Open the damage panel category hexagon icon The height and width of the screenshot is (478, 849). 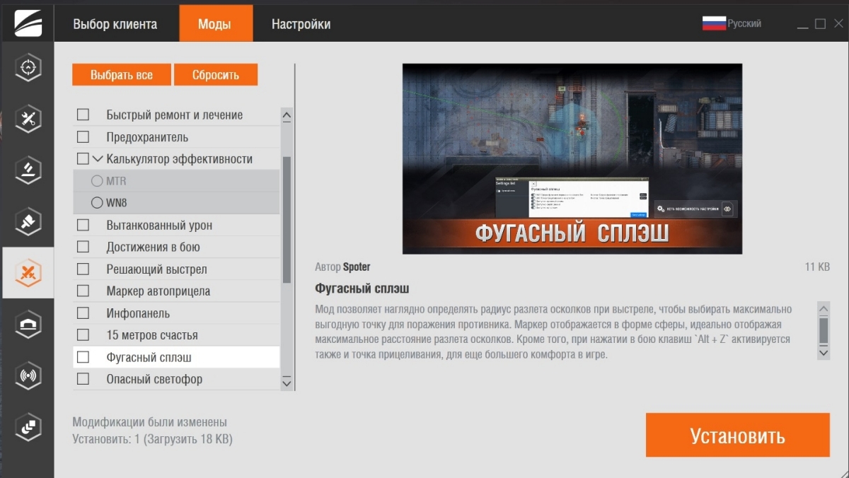pos(28,170)
